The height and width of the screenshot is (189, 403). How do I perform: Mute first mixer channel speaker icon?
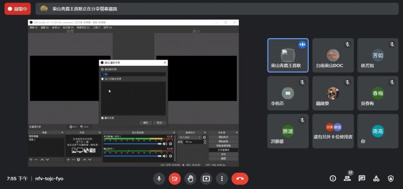pos(165,144)
